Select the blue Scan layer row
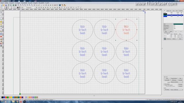The width and height of the screenshot is (184, 103). pos(173,16)
